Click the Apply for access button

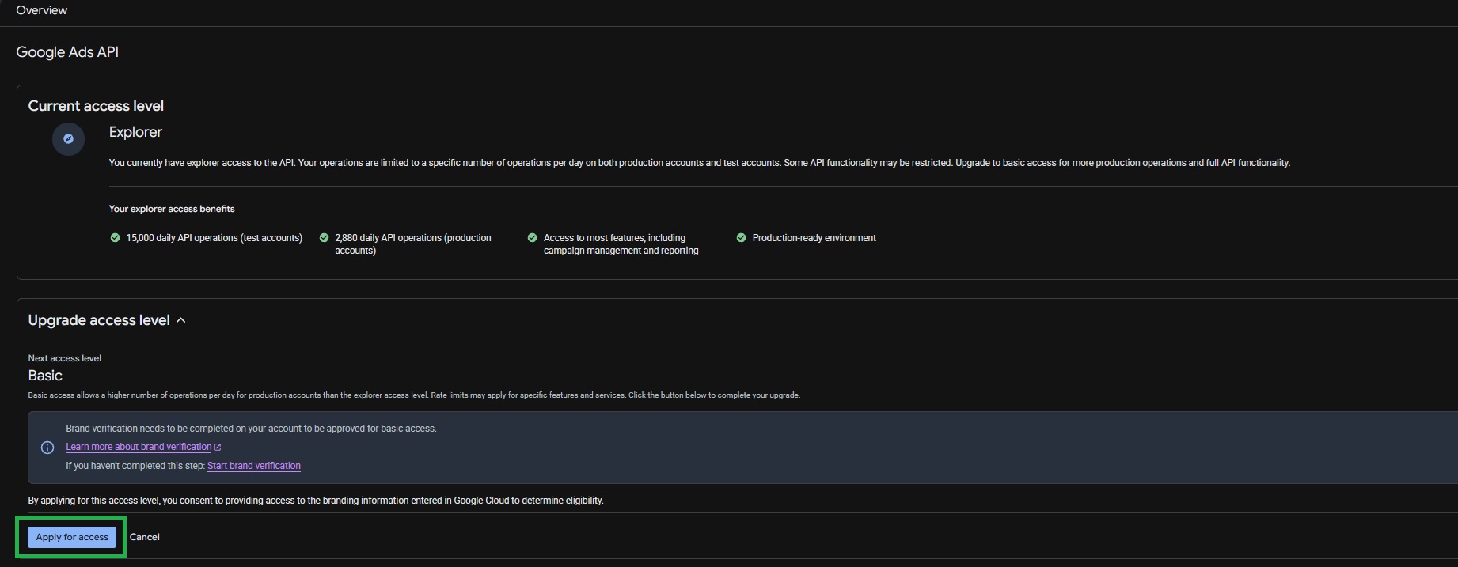point(72,537)
